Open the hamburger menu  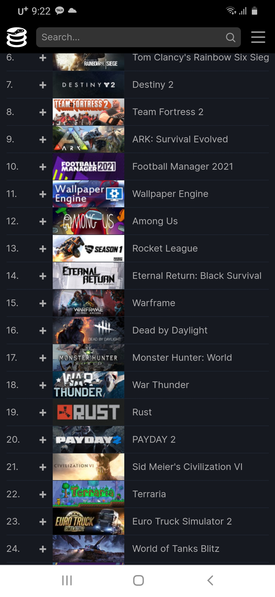(x=258, y=37)
